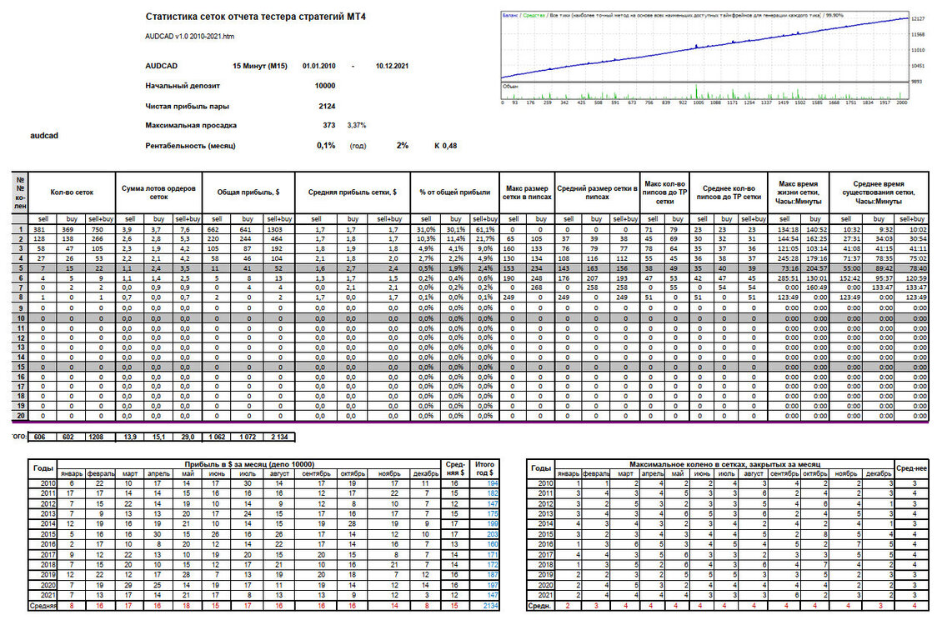Click the 'Сред-нее' column header
Viewport: 947px width, 625px height.
[911, 468]
